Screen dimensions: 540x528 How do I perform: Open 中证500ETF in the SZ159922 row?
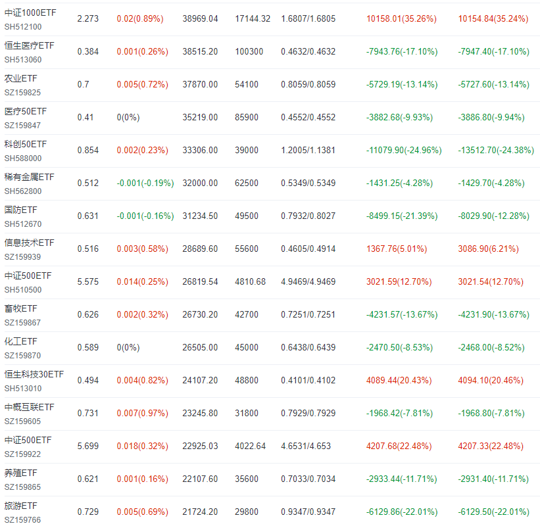coord(28,440)
